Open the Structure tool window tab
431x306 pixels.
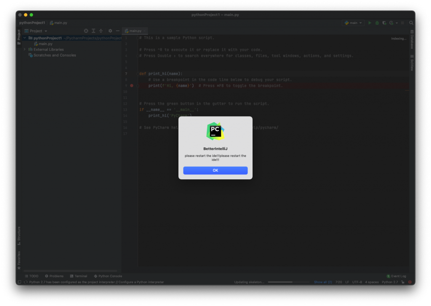pos(19,236)
